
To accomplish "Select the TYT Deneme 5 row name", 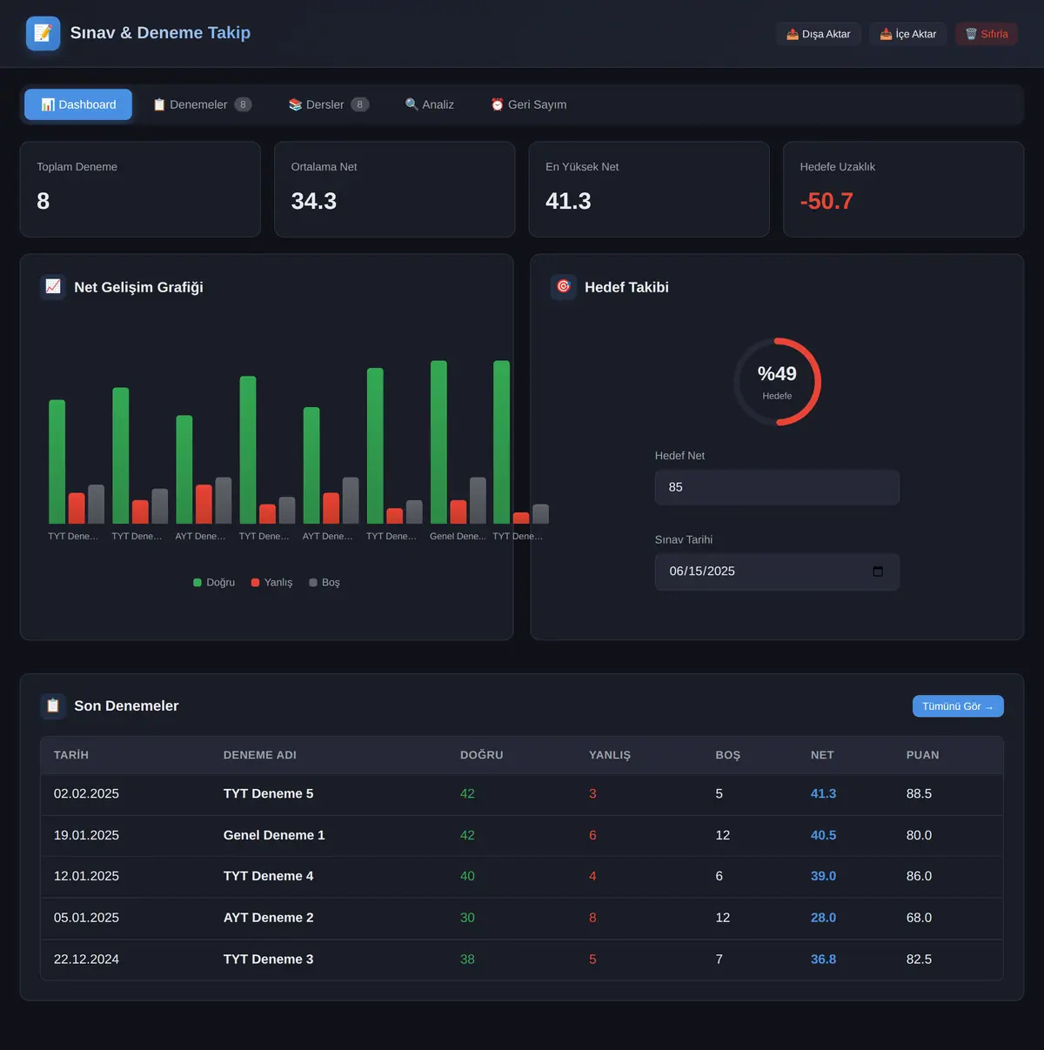I will coord(269,793).
